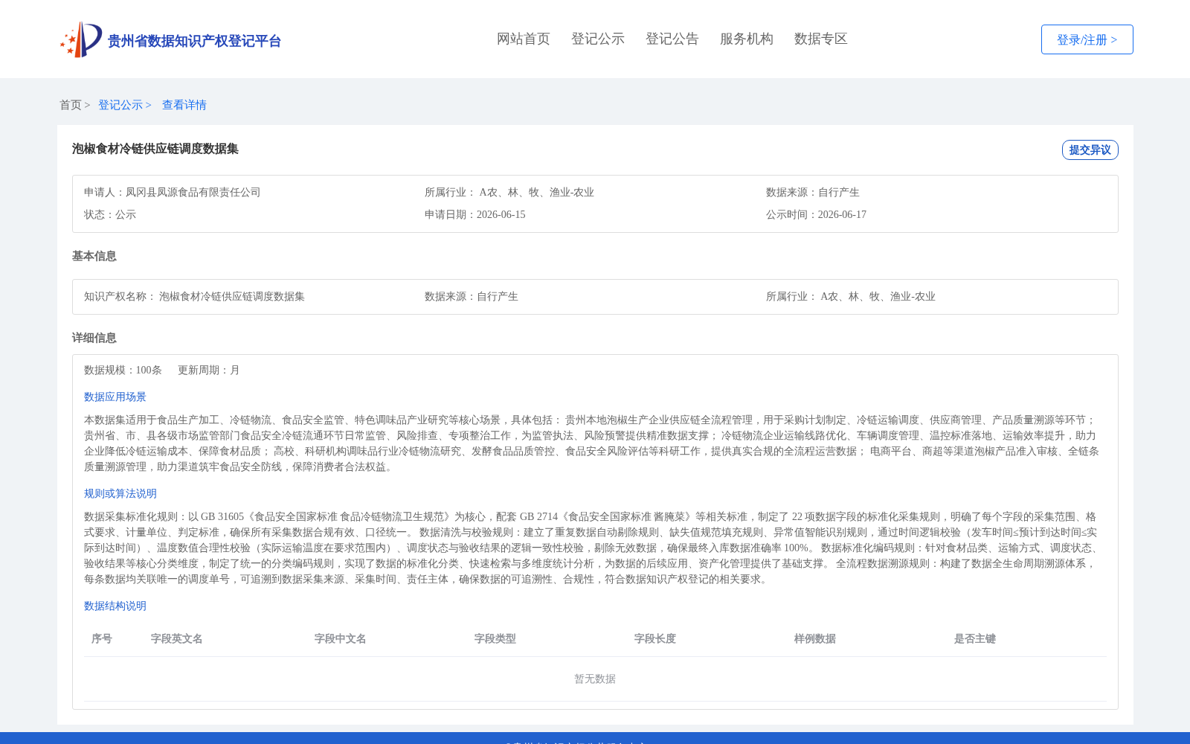The image size is (1190, 744).
Task: Open the 登记公示 navigation item
Action: tap(598, 39)
